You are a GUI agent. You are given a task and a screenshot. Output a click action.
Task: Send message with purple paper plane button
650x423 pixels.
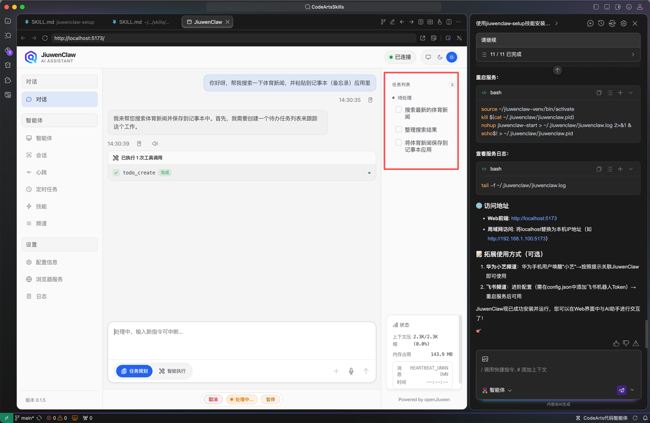tap(622, 390)
